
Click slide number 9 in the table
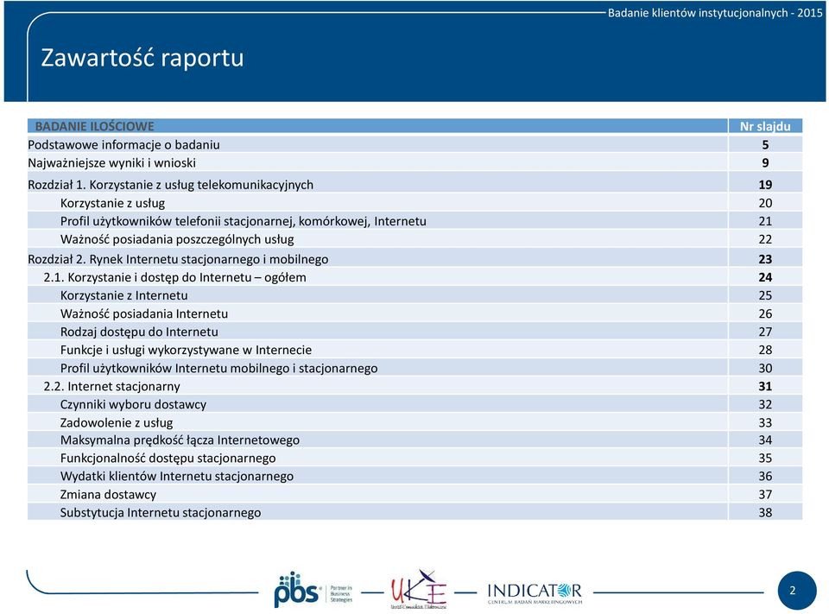click(x=765, y=163)
